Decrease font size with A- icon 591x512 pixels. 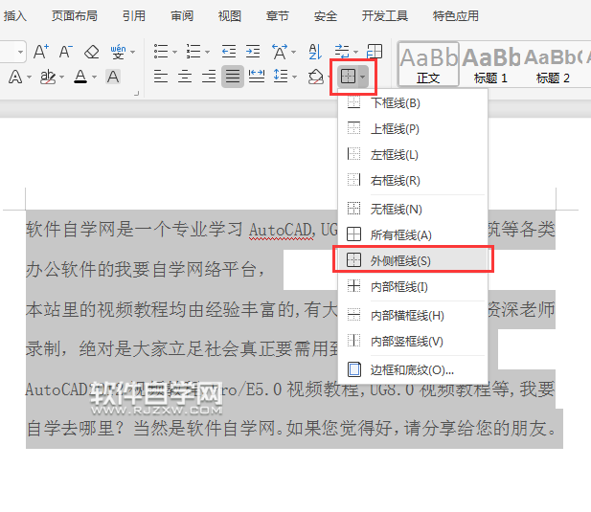point(65,52)
